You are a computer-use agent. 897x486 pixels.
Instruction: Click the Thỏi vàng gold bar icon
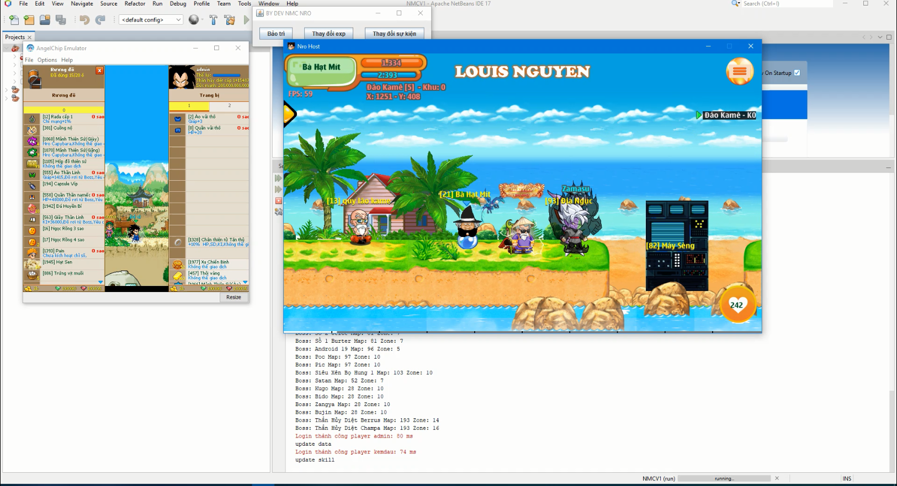tap(178, 276)
